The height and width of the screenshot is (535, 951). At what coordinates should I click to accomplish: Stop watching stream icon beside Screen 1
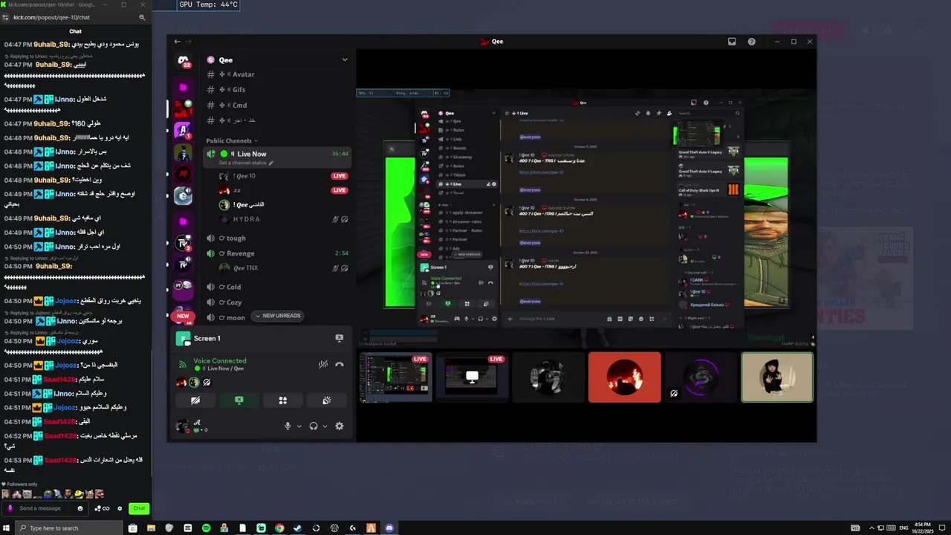point(340,338)
